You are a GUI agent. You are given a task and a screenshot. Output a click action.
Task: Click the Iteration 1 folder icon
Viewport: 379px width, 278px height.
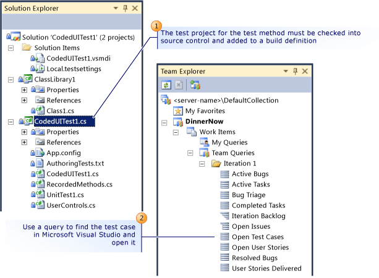click(x=216, y=163)
